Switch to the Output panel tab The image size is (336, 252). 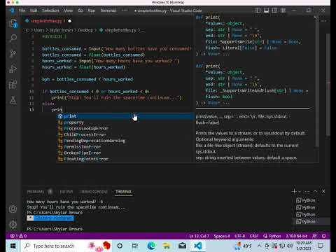point(66,192)
